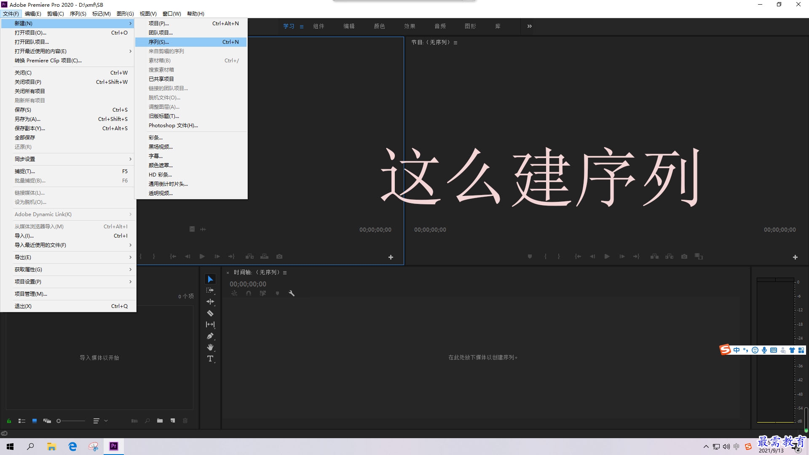Select the Slip tool

click(x=210, y=324)
